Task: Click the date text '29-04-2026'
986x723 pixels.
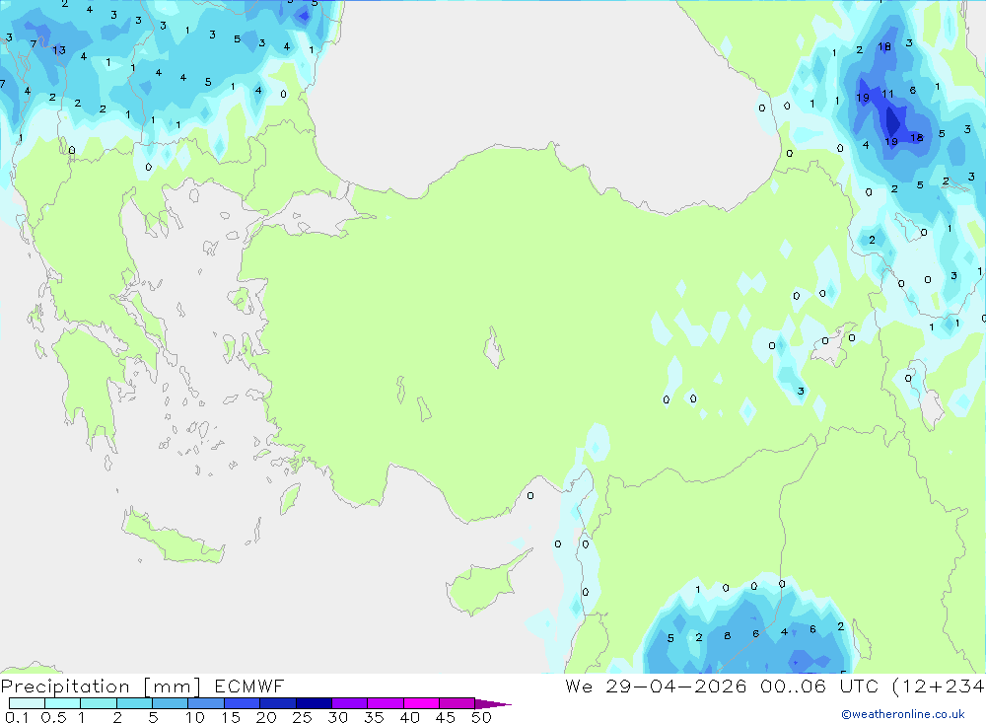Action: (x=676, y=686)
